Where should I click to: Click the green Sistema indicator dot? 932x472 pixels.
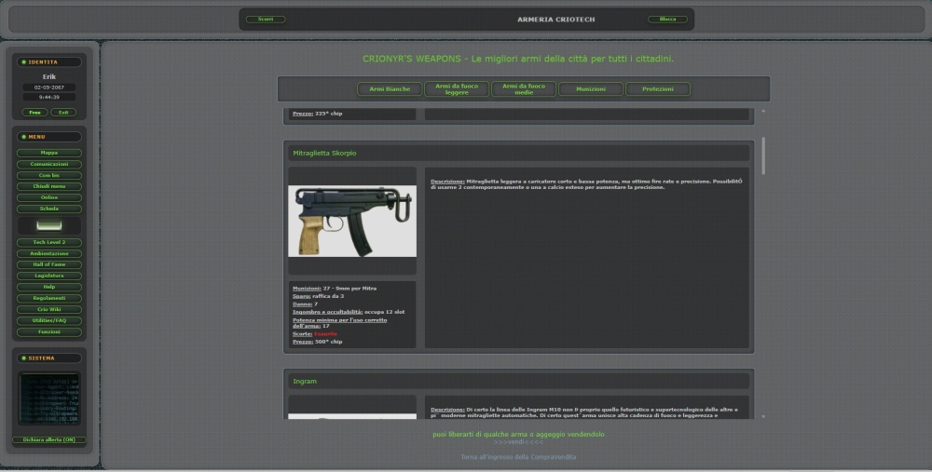coord(24,358)
